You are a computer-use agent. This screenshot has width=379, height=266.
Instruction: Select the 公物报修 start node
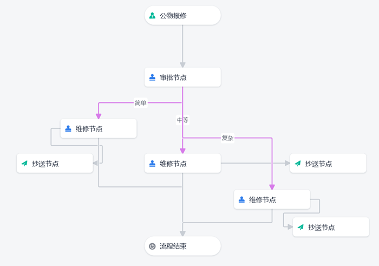(x=182, y=16)
